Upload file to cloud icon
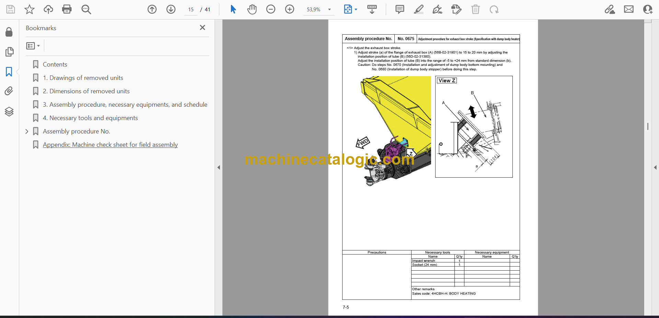Screen dimensions: 659x318 [48, 9]
